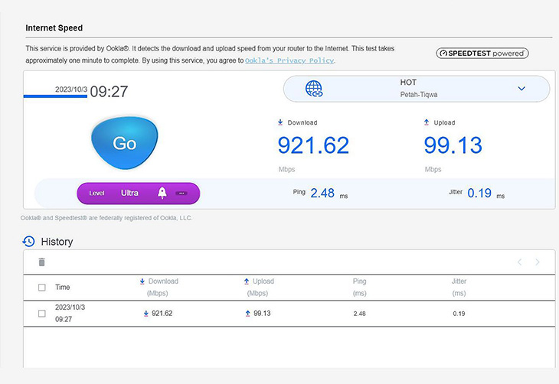This screenshot has width=559, height=384.
Task: Go to next history page arrow
Action: pos(538,262)
